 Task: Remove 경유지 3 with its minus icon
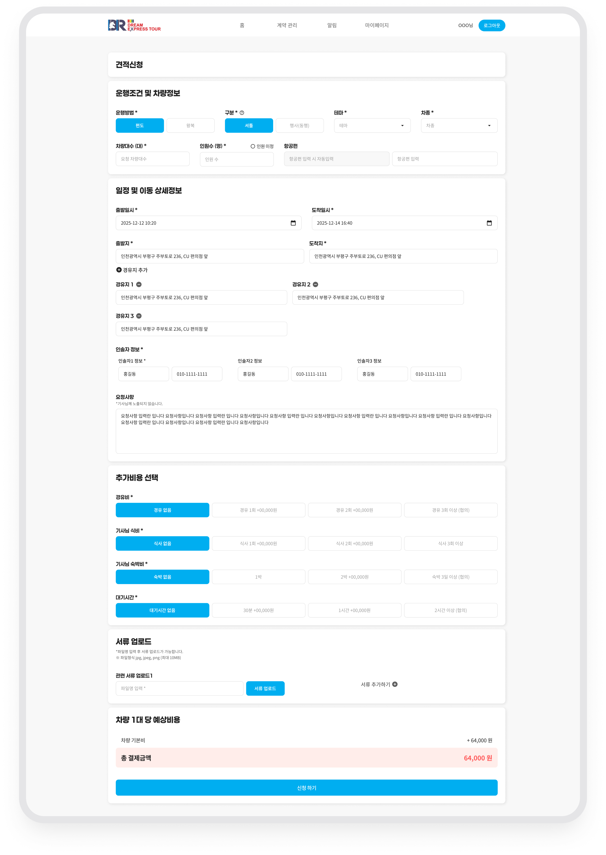click(139, 316)
